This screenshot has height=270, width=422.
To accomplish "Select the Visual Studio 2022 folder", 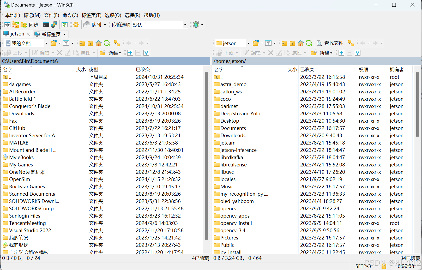I will [x=30, y=230].
